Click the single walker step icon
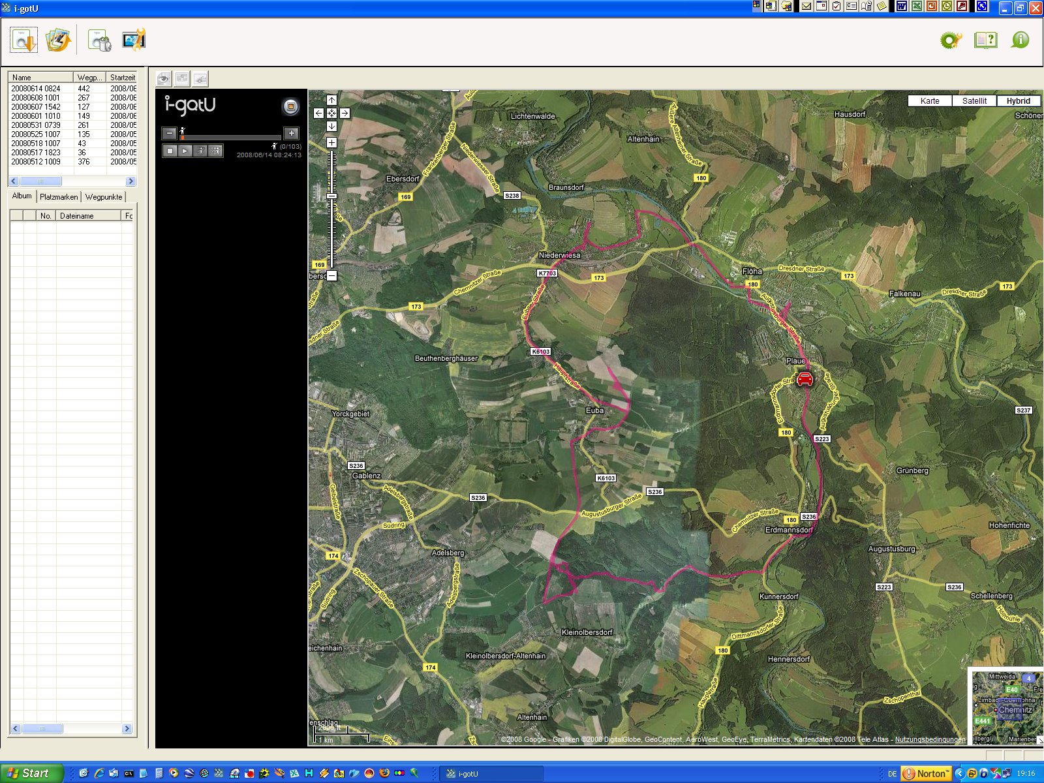 [x=200, y=151]
